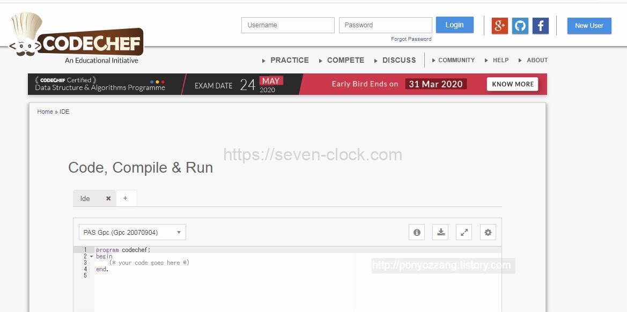Open the DISCUSS menu
Viewport: 627px width, 312px height.
(x=399, y=60)
